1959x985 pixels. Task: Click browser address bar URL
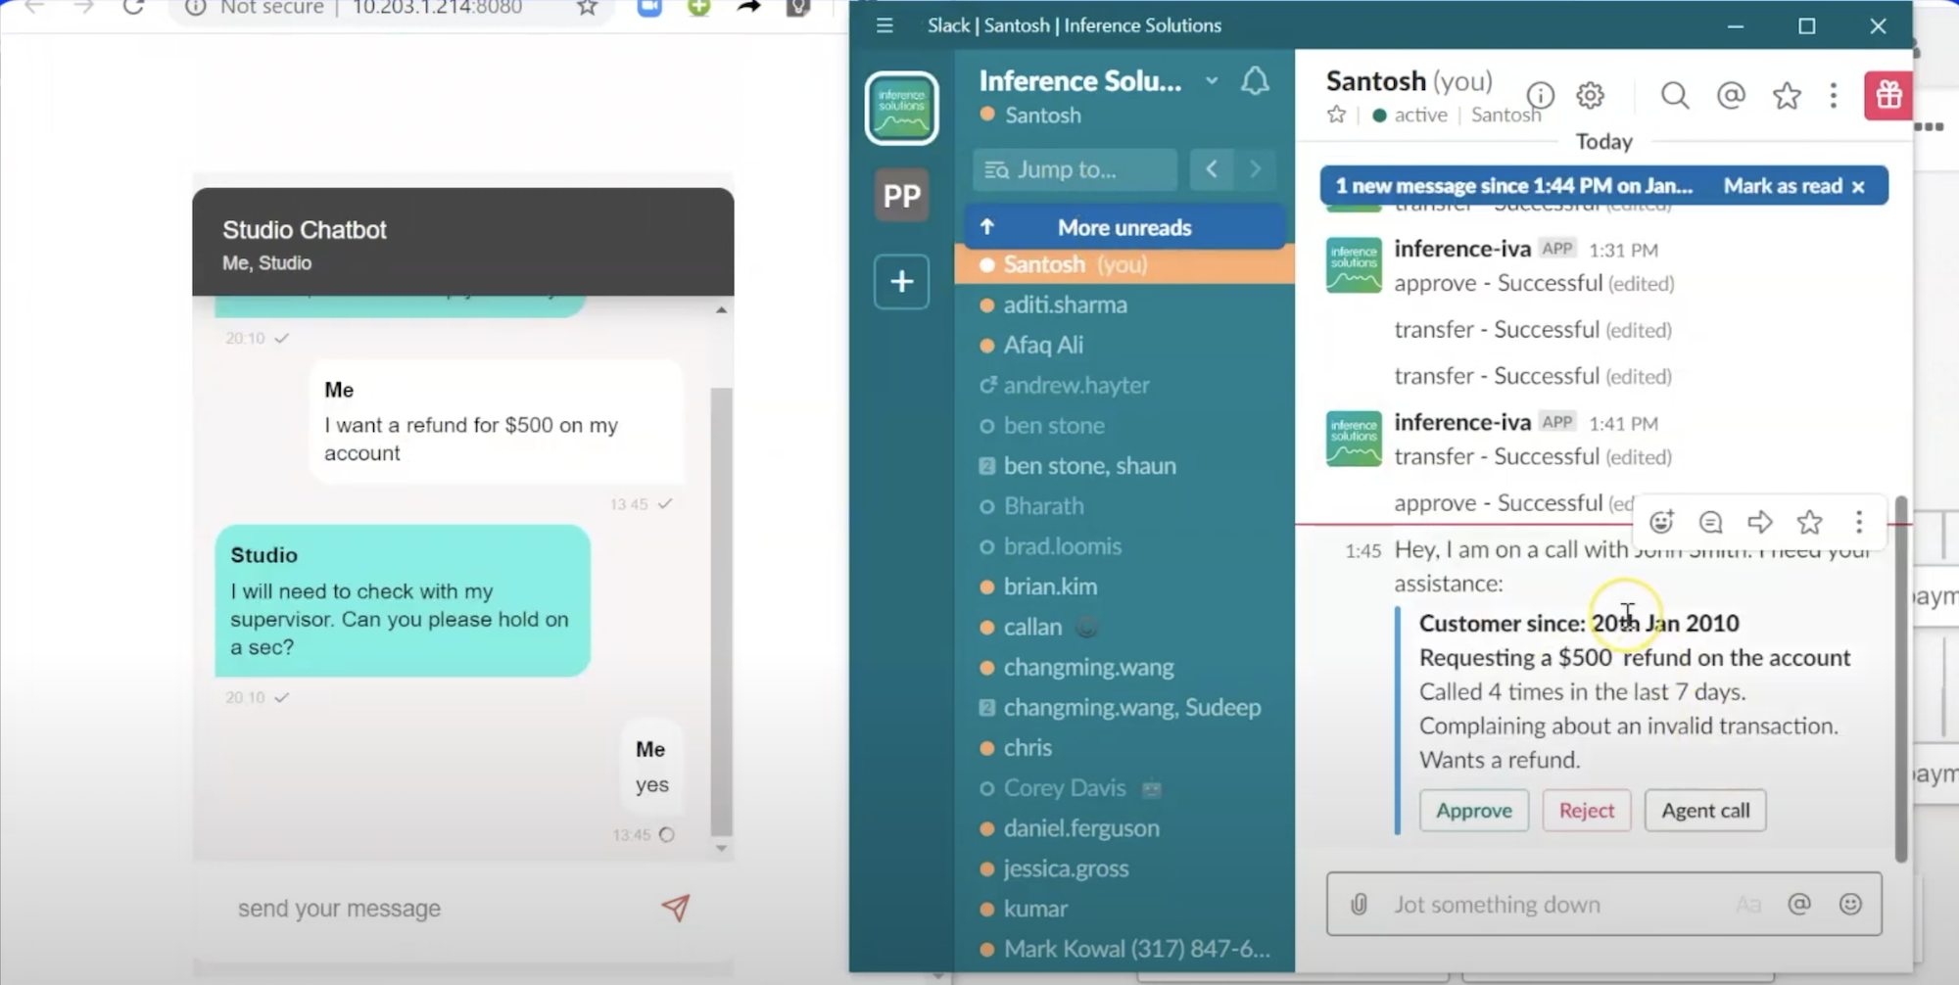(x=437, y=8)
